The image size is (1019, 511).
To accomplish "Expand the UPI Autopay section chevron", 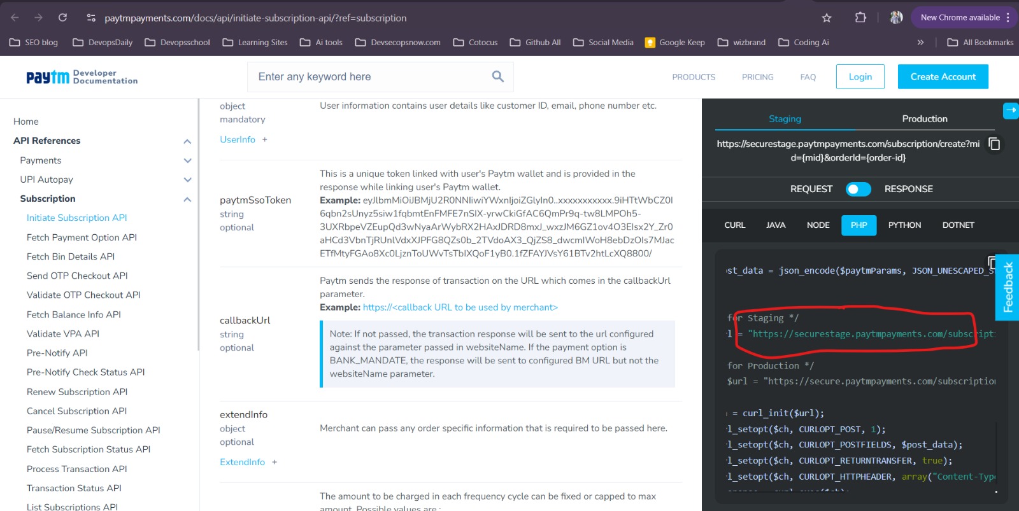I will coord(187,180).
